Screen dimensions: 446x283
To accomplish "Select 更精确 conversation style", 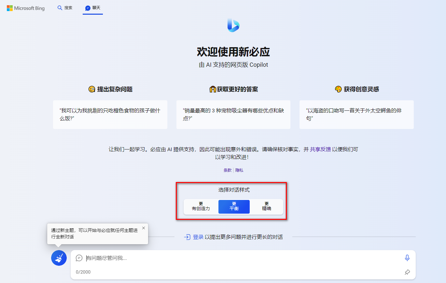I will (267, 206).
